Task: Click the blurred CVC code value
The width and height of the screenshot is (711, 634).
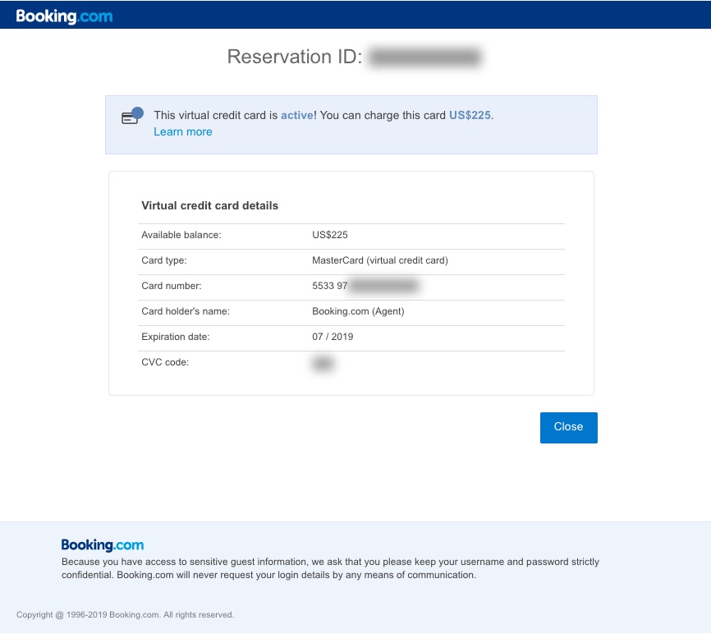Action: 323,363
